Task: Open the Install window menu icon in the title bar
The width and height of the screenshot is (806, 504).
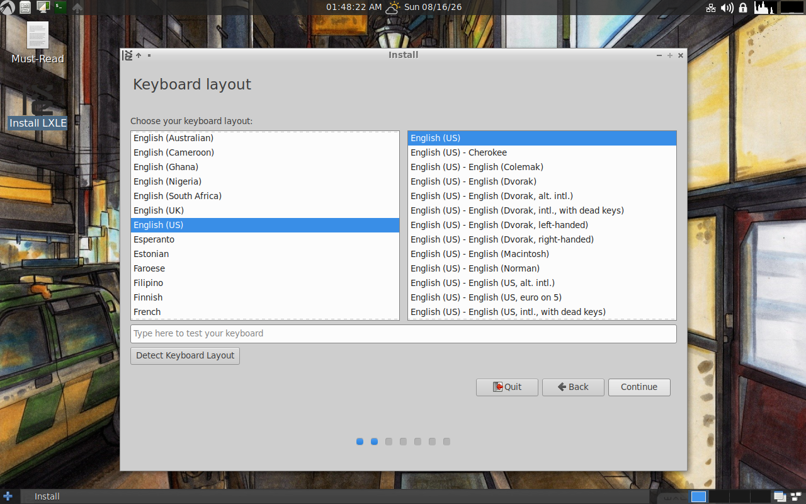Action: (x=127, y=55)
